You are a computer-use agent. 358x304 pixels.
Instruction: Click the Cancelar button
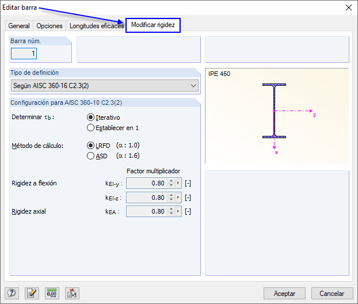332,293
